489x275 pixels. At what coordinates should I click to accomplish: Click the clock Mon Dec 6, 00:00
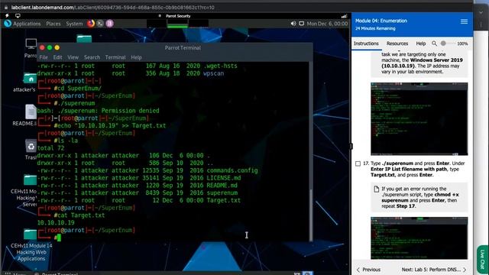tap(327, 24)
